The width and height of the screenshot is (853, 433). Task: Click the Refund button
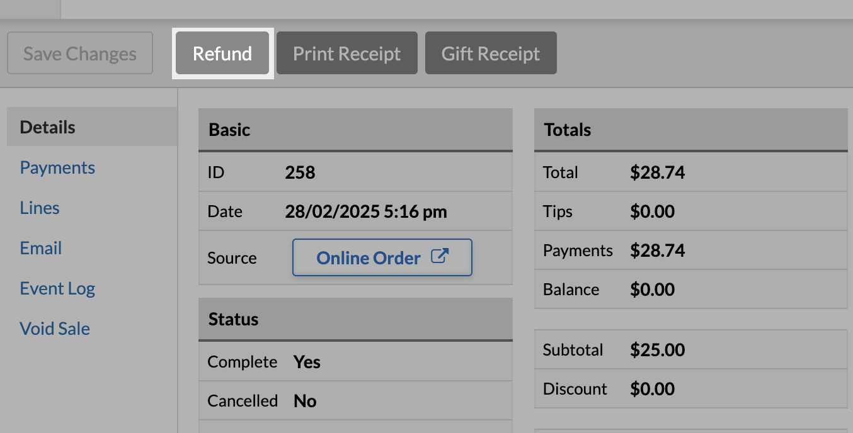pos(222,53)
